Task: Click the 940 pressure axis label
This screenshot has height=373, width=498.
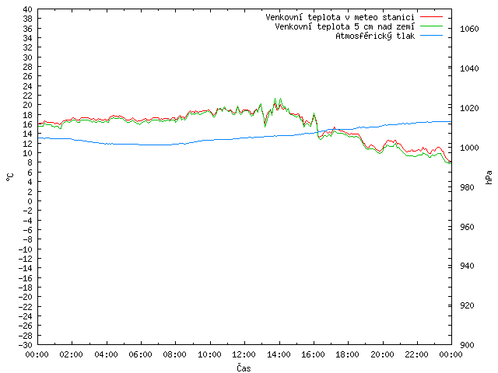Action: [x=467, y=266]
